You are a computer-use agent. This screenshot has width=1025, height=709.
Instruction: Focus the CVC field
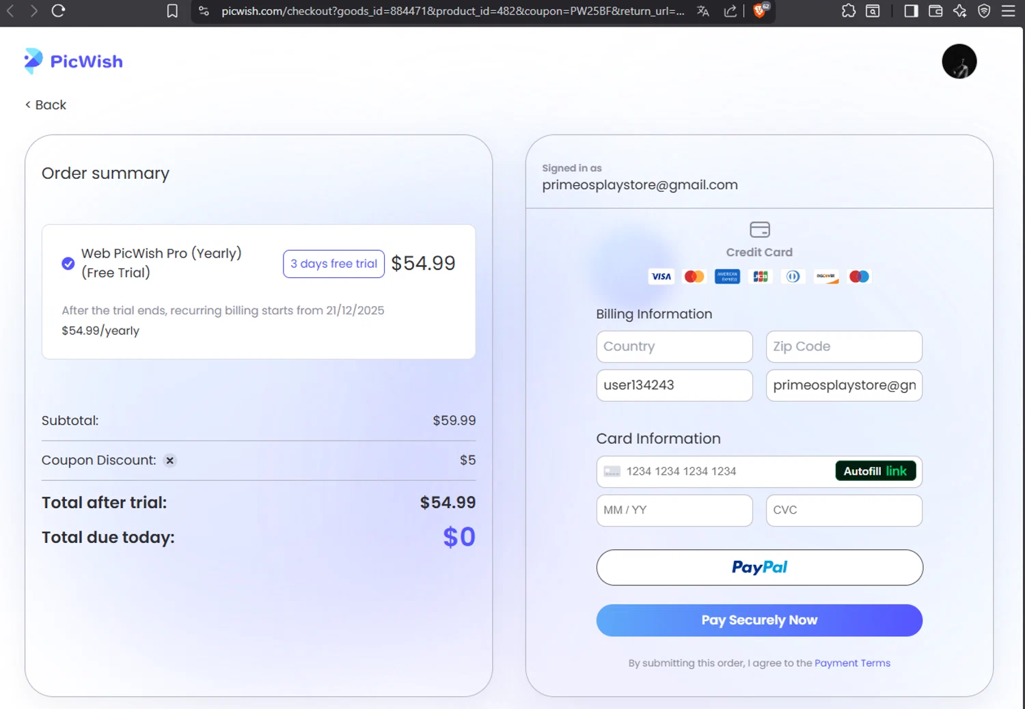point(844,510)
